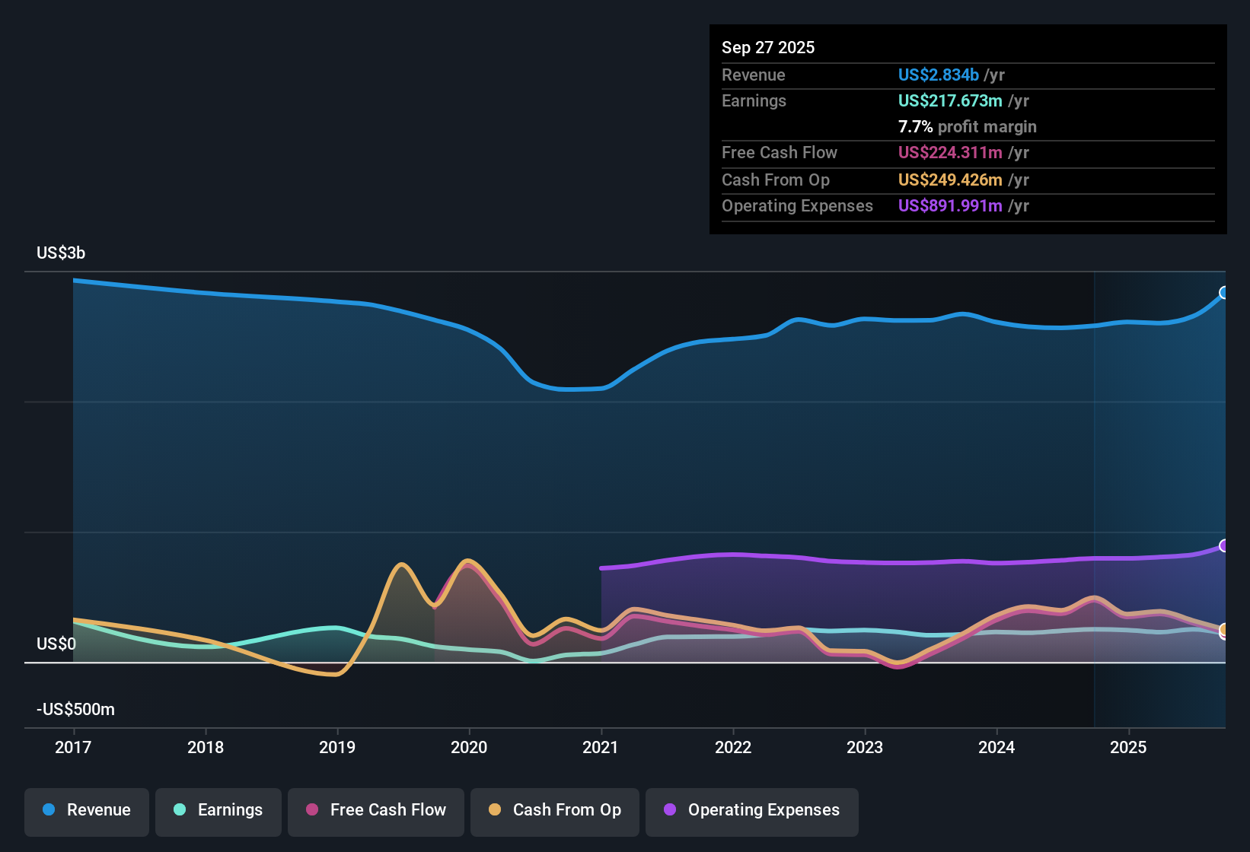Click the blue Revenue legend dot
The image size is (1250, 852).
click(48, 811)
